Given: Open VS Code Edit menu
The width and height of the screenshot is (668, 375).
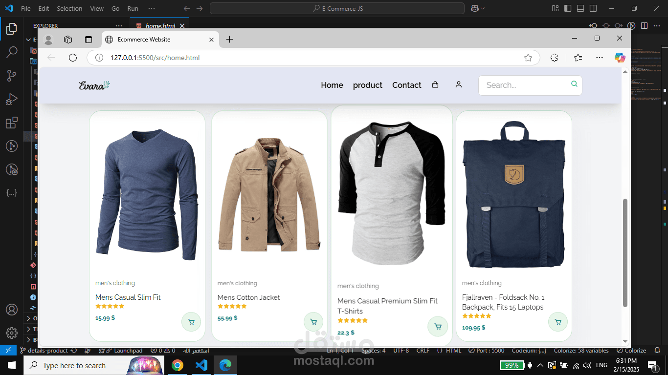Looking at the screenshot, I should click(x=44, y=8).
